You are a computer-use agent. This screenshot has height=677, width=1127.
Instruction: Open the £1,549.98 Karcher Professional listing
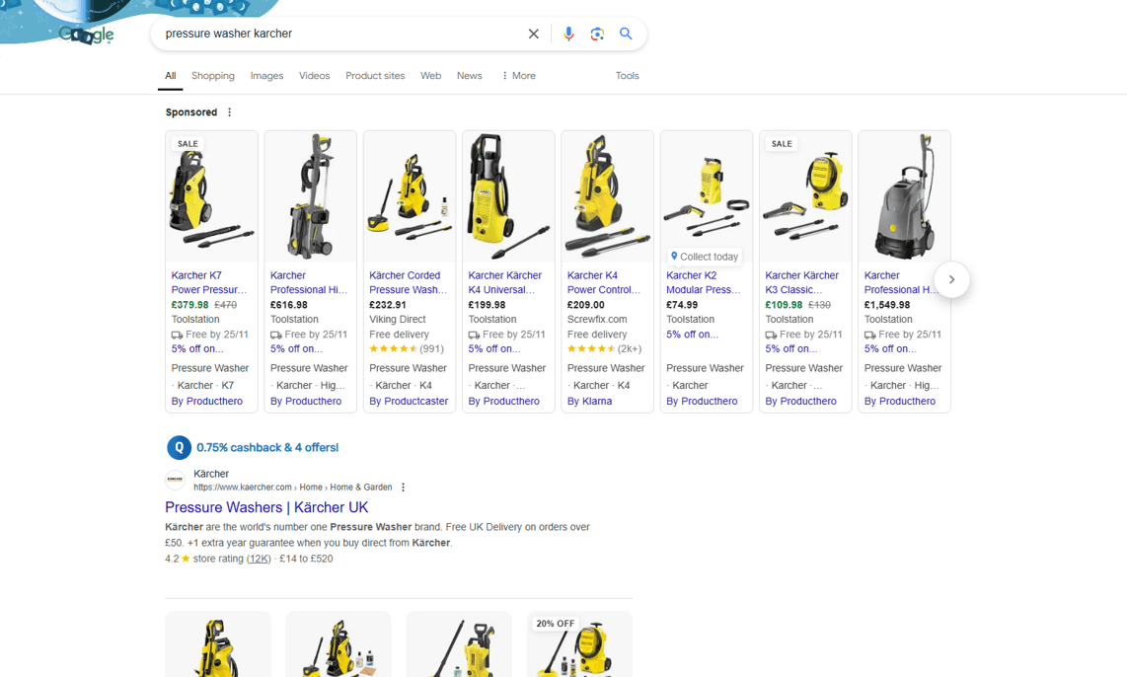coord(901,282)
